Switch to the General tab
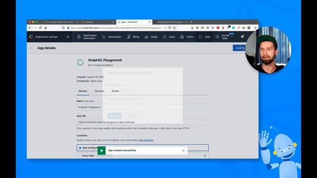The width and height of the screenshot is (317, 178). (x=83, y=91)
